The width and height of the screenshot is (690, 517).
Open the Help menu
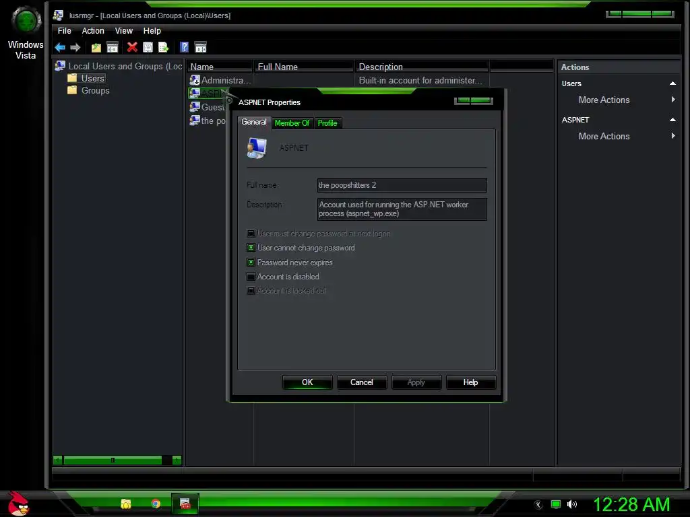tap(152, 31)
